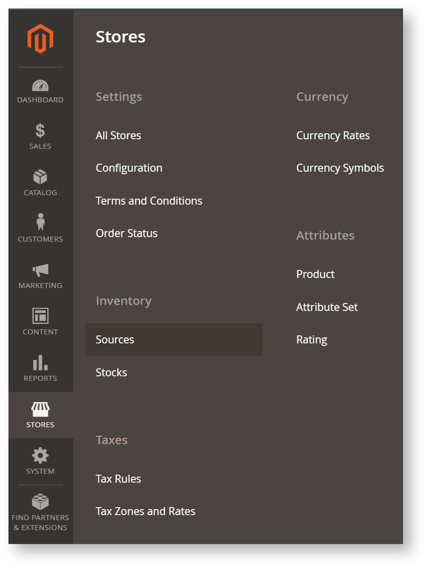Viewport: 427px width, 568px height.
Task: Select Sources under Inventory
Action: click(x=115, y=340)
